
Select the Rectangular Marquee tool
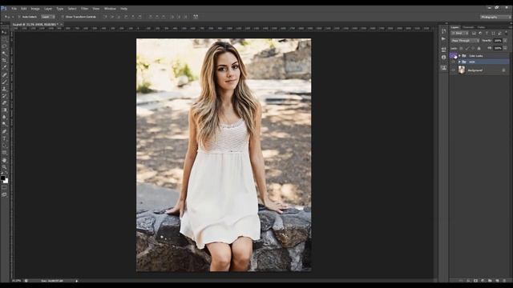coord(4,39)
